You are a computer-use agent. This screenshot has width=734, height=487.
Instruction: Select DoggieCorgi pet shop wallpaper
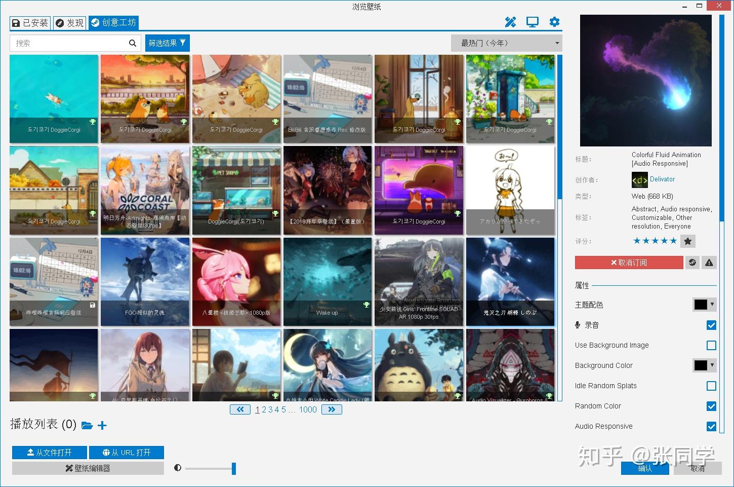pyautogui.click(x=236, y=191)
